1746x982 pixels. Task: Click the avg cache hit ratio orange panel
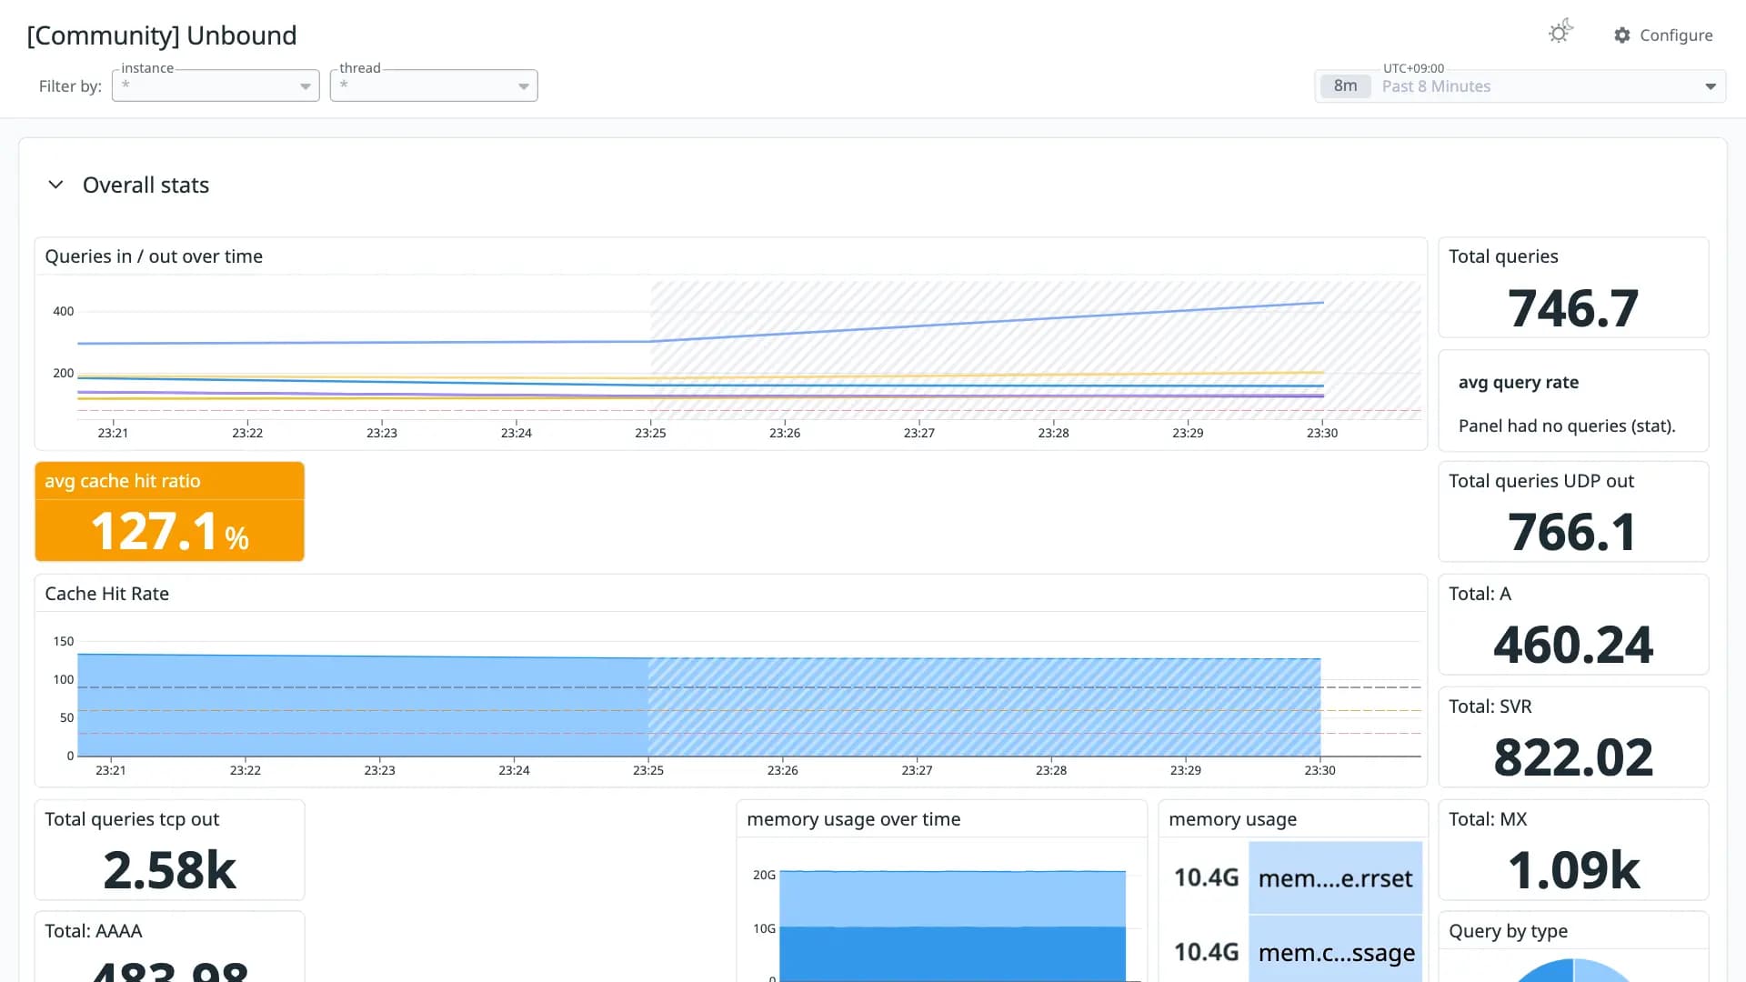pos(169,511)
